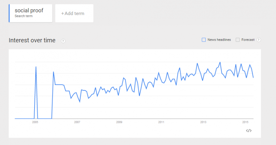The height and width of the screenshot is (145, 276).
Task: Open the embed code icon below chart
Action: point(249,131)
